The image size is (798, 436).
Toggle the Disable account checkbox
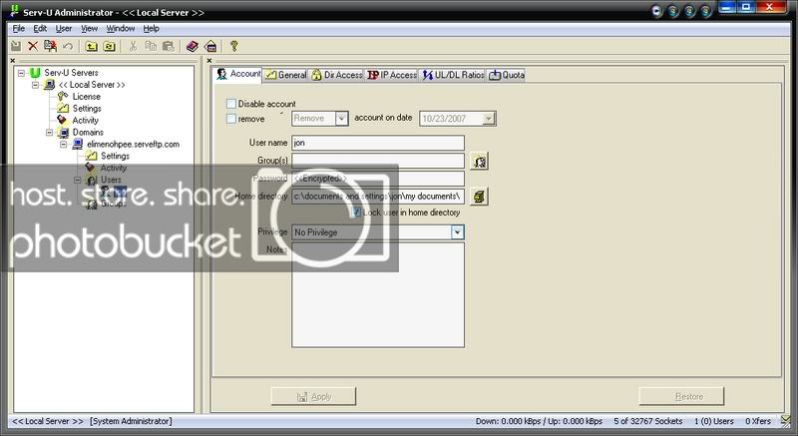(x=231, y=104)
